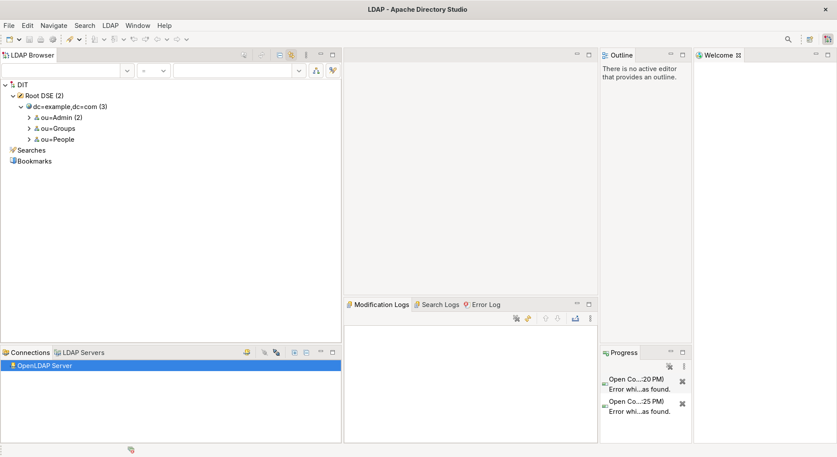Remove the 'Open Co...:20 PM)' progress entry
The image size is (837, 457).
(x=683, y=382)
